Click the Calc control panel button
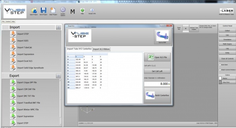 click(x=227, y=35)
